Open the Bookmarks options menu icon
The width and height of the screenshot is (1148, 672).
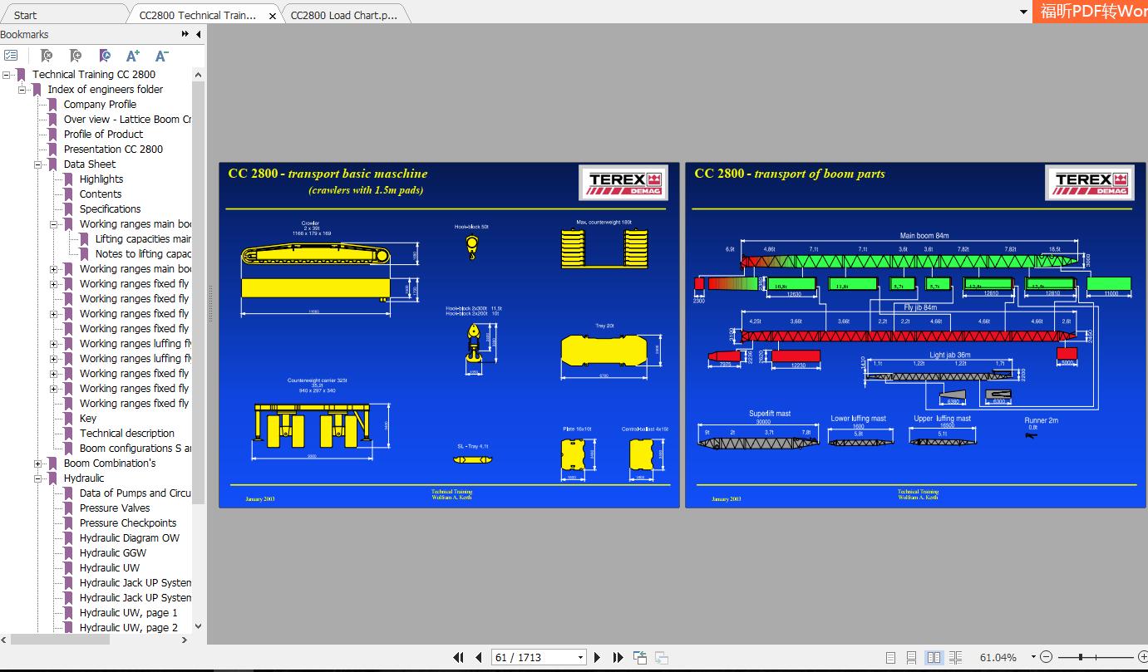tap(12, 55)
